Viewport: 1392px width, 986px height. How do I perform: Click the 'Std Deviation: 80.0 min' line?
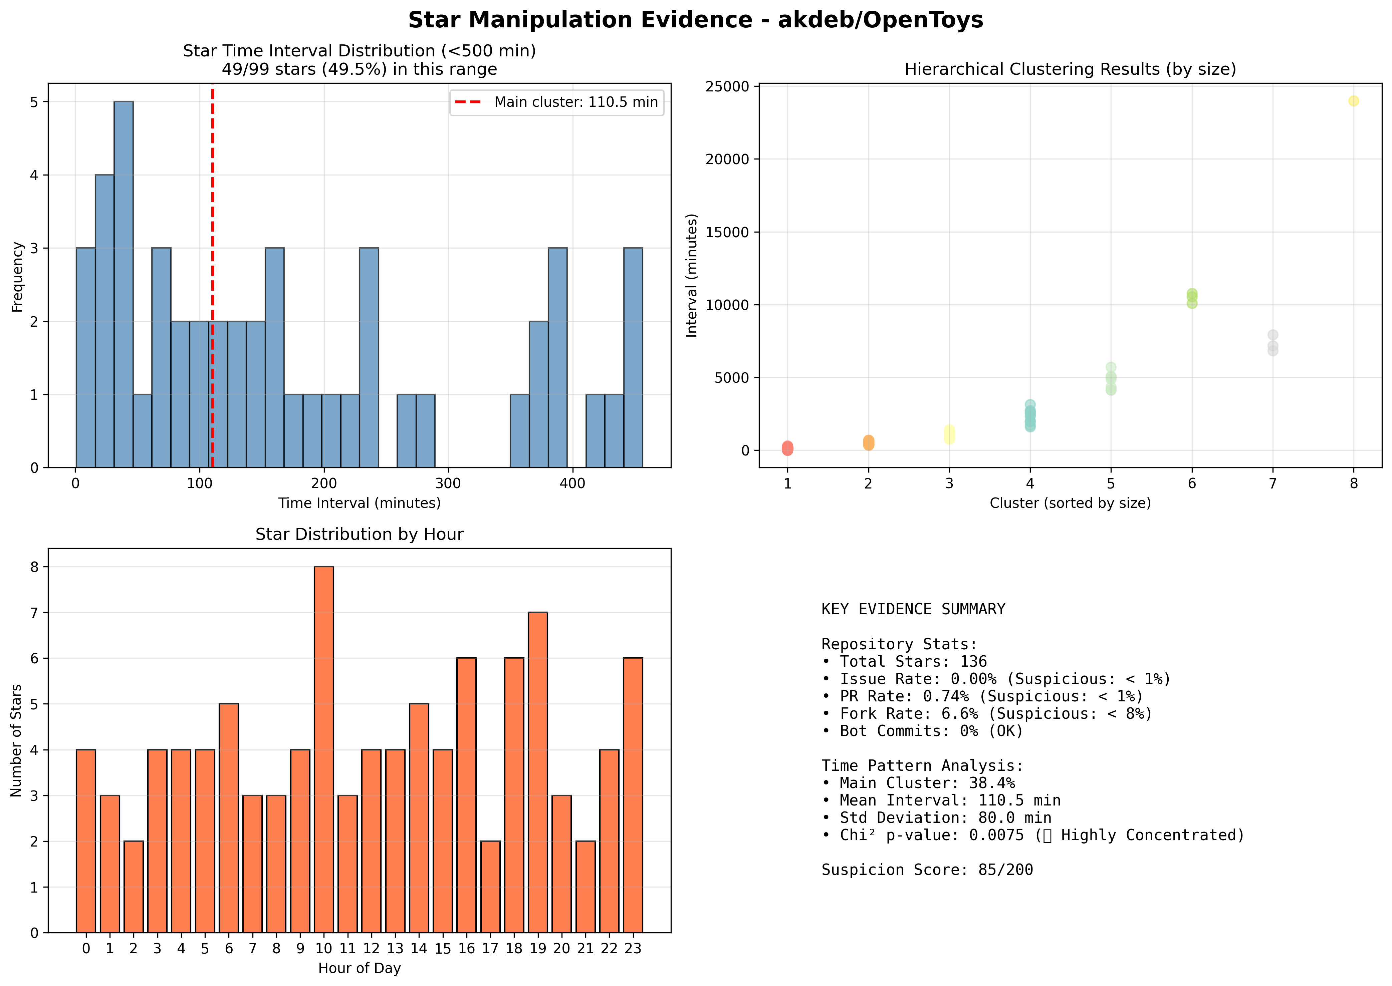[936, 818]
